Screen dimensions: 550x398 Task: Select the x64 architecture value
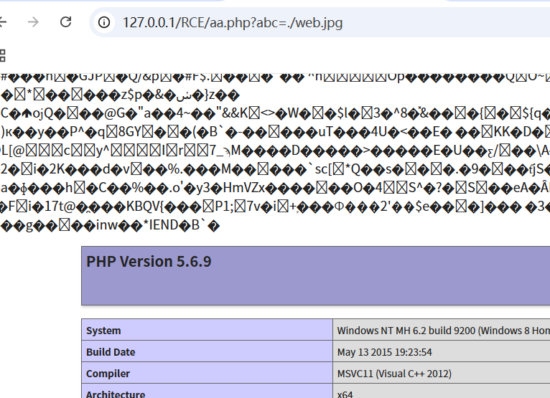tap(345, 394)
